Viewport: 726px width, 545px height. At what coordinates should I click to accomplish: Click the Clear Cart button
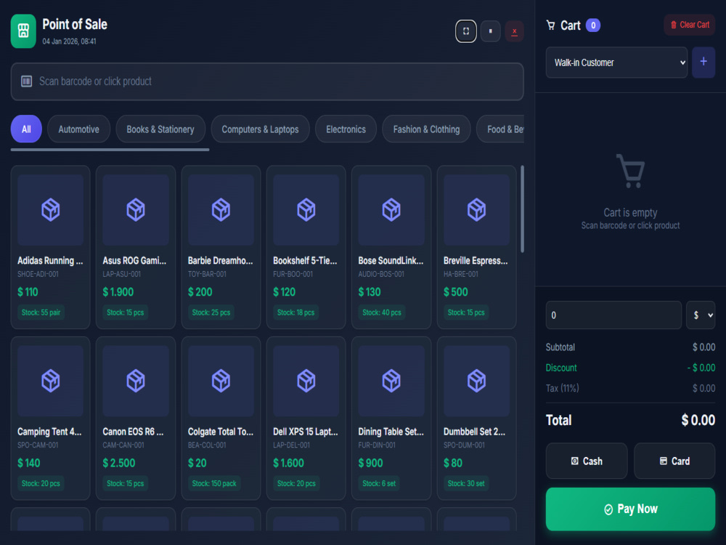click(x=690, y=25)
